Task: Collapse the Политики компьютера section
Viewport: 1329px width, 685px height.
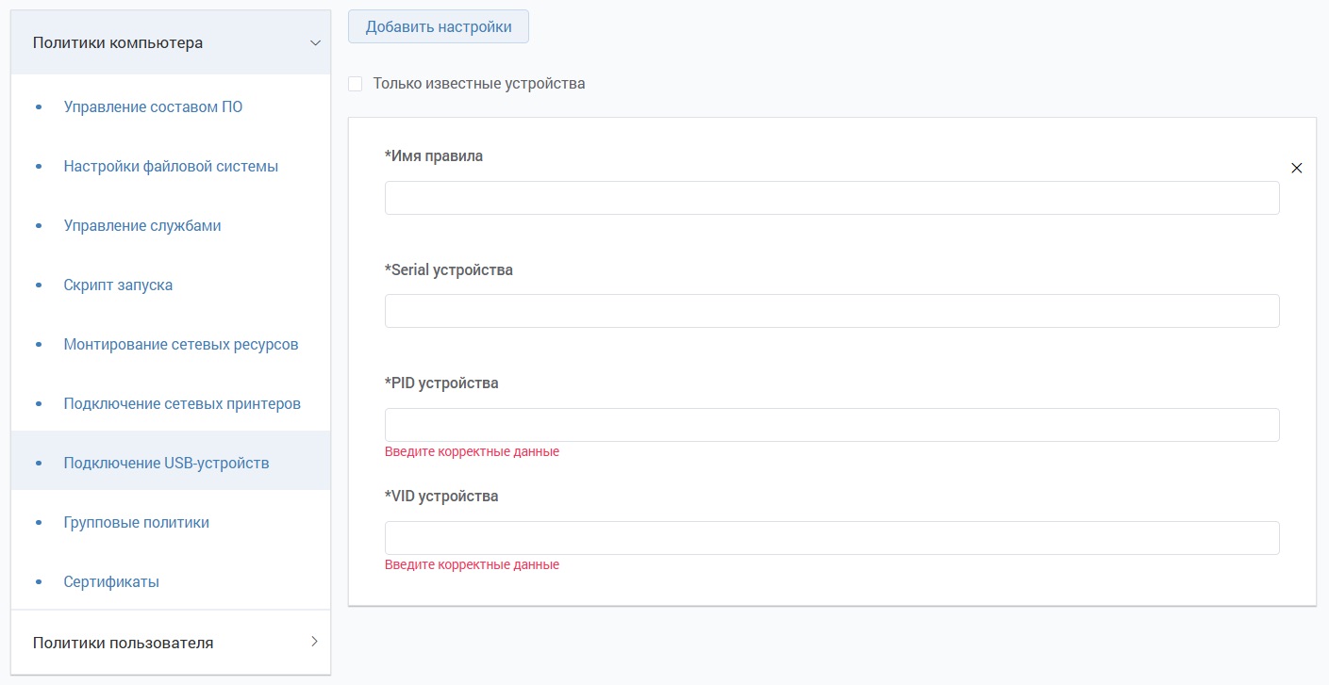Action: (315, 43)
